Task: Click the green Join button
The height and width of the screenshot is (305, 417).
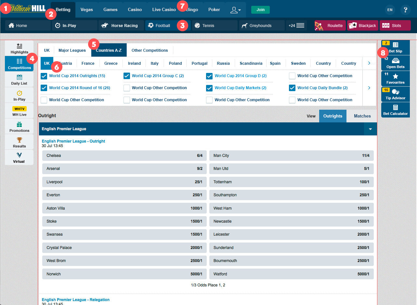Action: [260, 10]
